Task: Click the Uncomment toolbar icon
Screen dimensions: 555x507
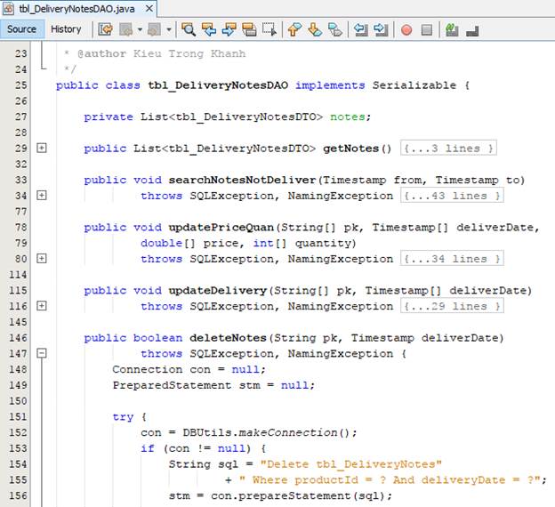Action: 472,31
